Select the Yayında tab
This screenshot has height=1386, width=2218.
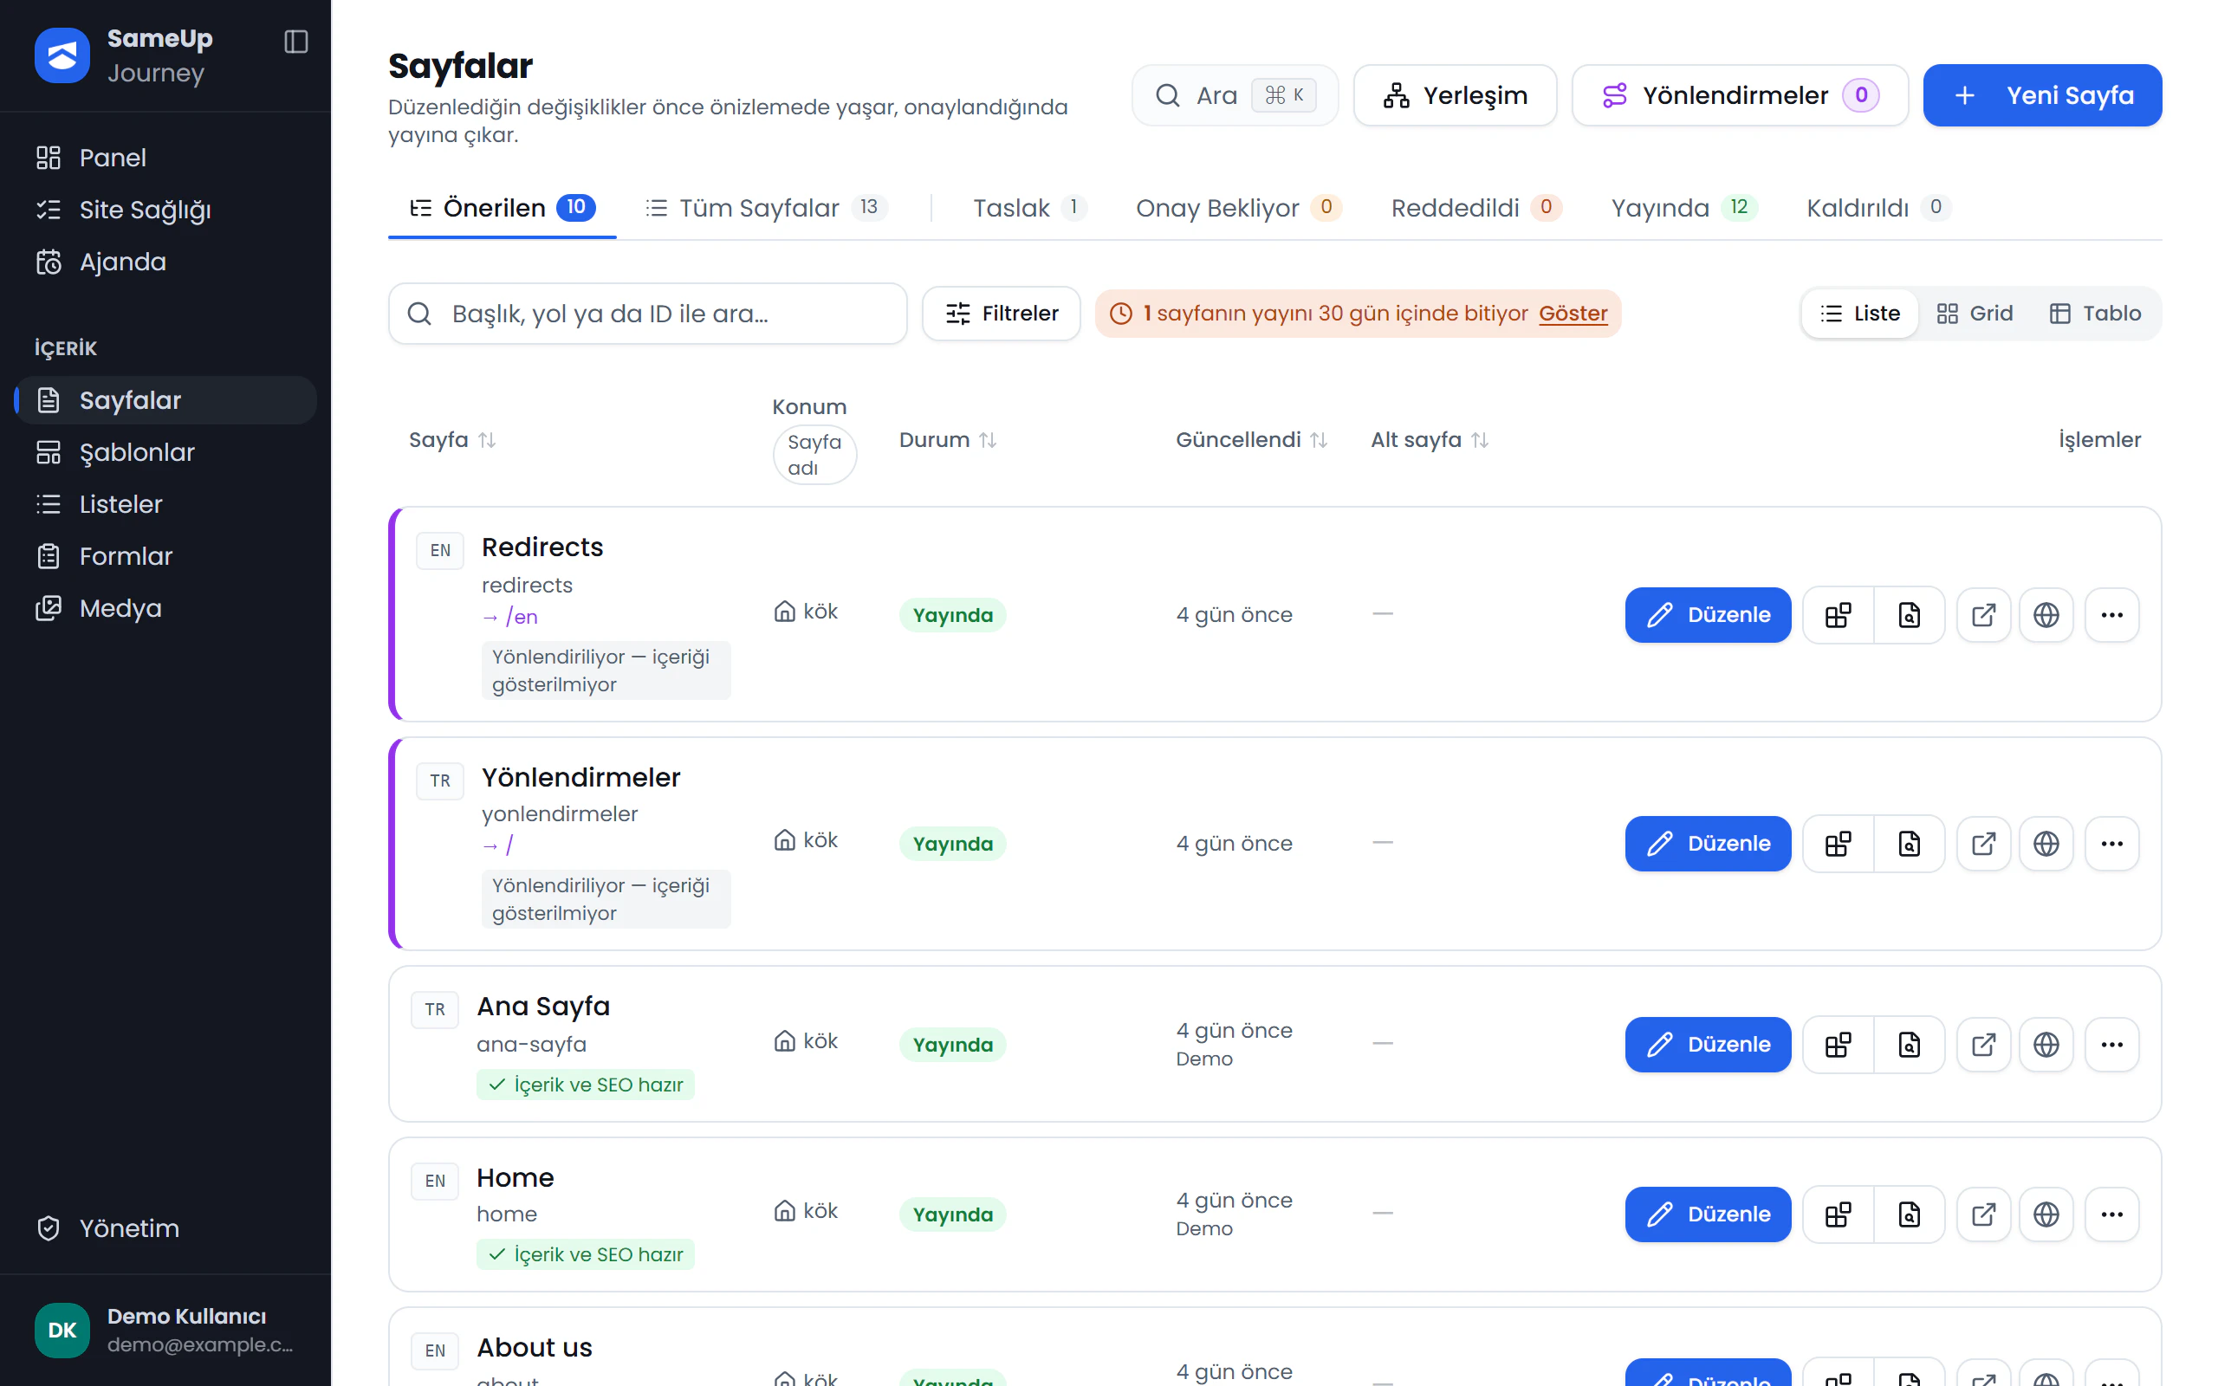click(1683, 208)
